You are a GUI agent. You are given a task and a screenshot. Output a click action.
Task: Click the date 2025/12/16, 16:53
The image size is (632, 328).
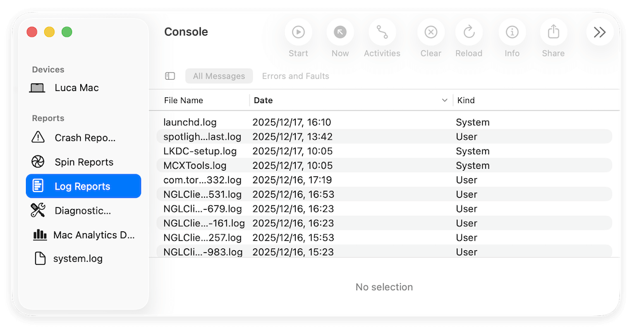click(x=293, y=195)
